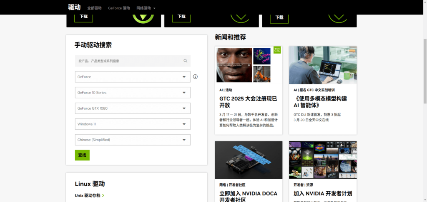Open 立即加入 NVIDIA DOCA 开发者社区 article
427x202 pixels.
tap(249, 197)
